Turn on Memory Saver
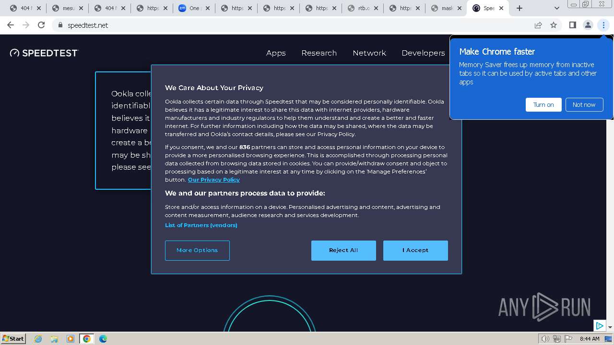 (543, 104)
